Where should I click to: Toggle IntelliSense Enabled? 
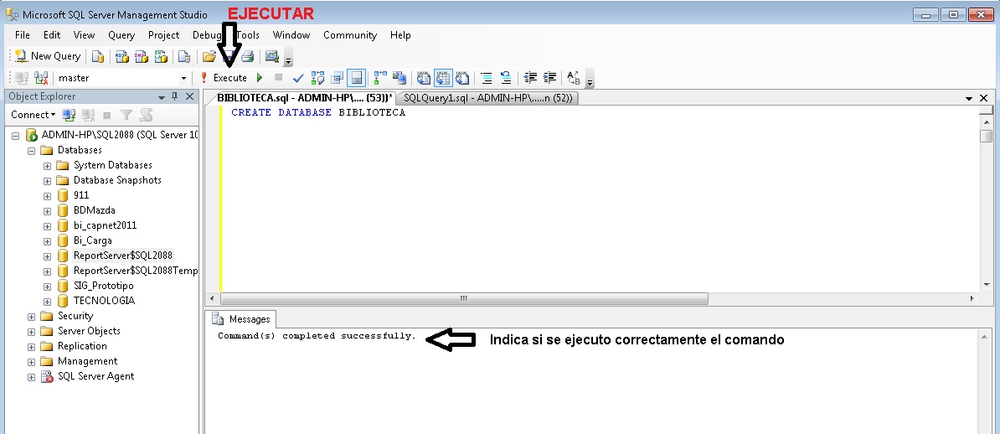click(x=357, y=78)
